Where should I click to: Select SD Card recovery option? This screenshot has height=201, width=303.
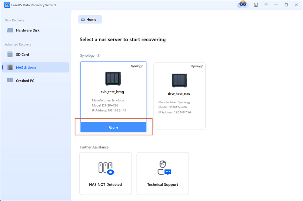(35, 55)
